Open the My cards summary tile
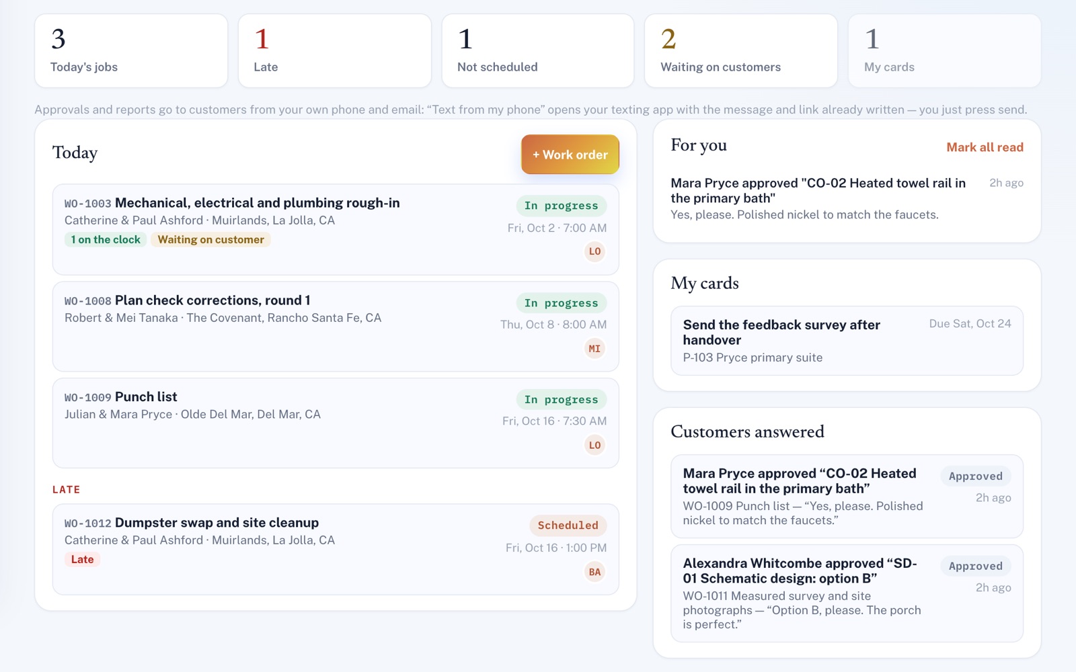The width and height of the screenshot is (1076, 672). (944, 51)
